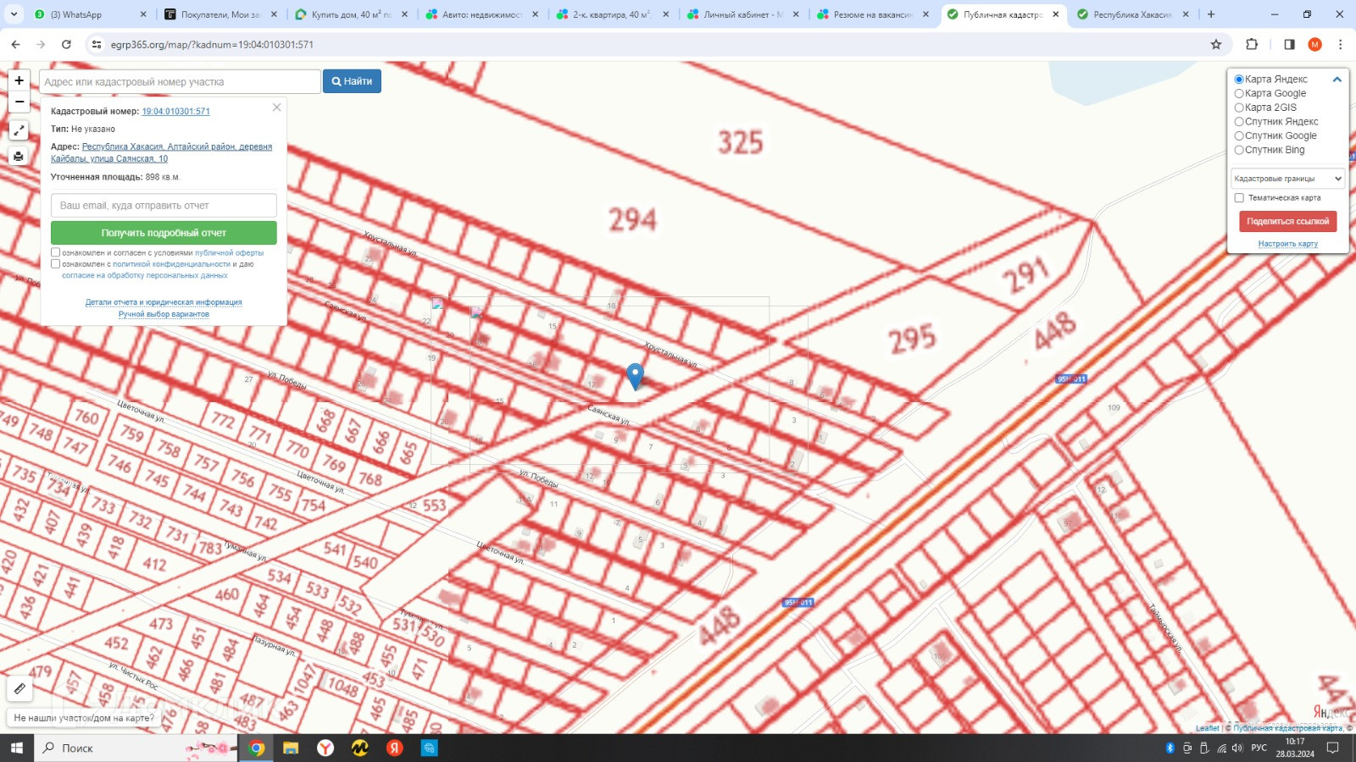Print the map with the printer icon
Viewport: 1356px width, 762px height.
(x=19, y=156)
